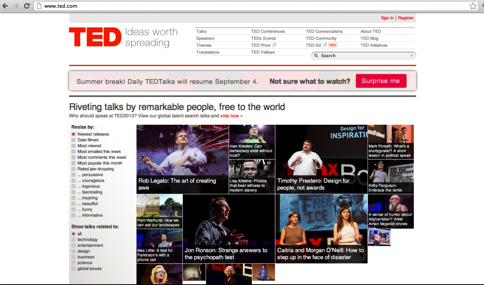Viewport: 484px width, 285px height.
Task: Click the TED logo
Action: pyautogui.click(x=95, y=37)
